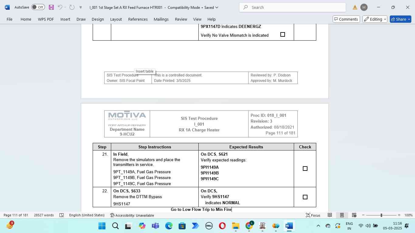Viewport: 415px width, 233px height.
Task: Tick the Verify No Valve Mismatch checkbox
Action: (283, 35)
